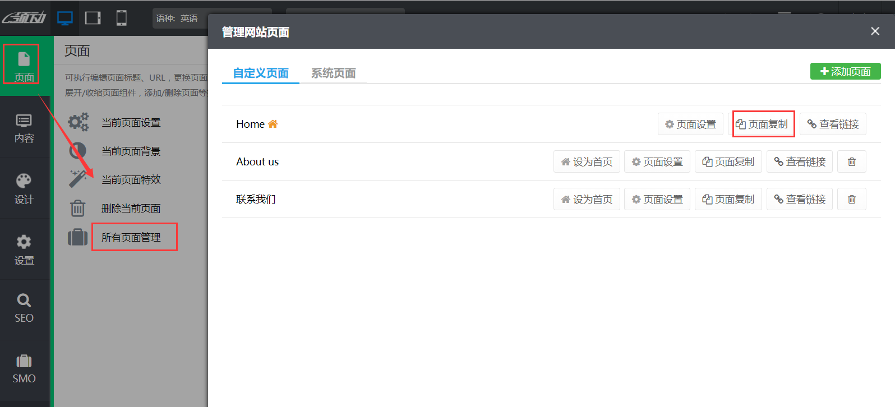Set About us as homepage with 设为首页

[x=587, y=161]
